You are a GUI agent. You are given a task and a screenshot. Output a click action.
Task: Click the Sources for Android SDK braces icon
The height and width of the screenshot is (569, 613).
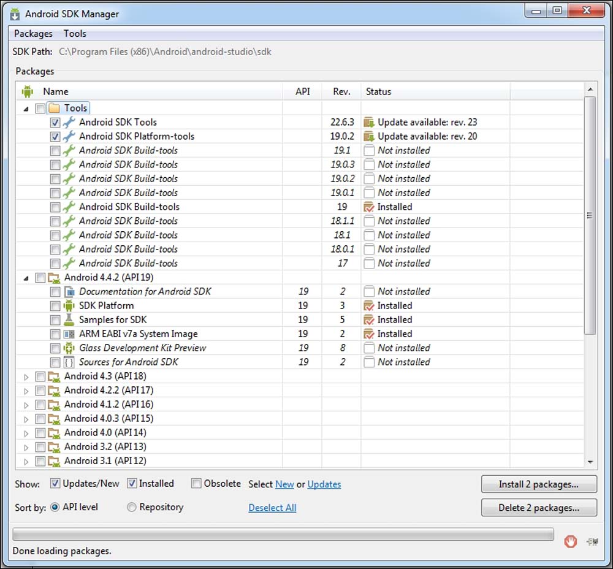[69, 362]
